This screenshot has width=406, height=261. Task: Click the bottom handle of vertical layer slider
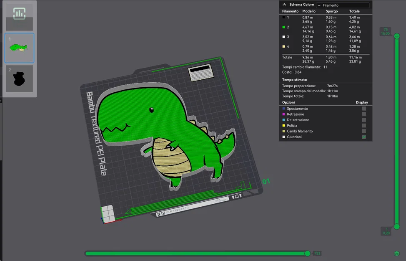[397, 227]
